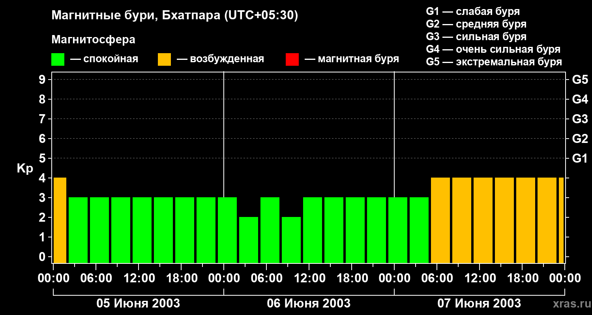The height and width of the screenshot is (315, 592).
Task: Click the first Kp 2 bar on 06 Июня
Action: tap(249, 240)
